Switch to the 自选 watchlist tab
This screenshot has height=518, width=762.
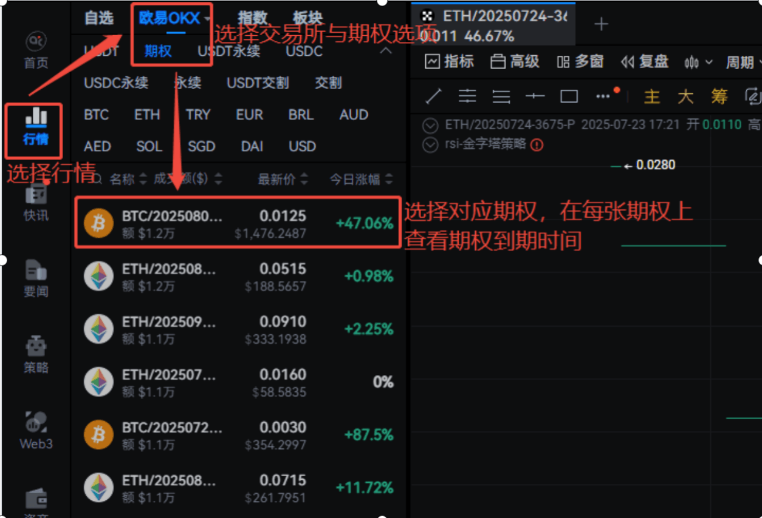[x=99, y=18]
